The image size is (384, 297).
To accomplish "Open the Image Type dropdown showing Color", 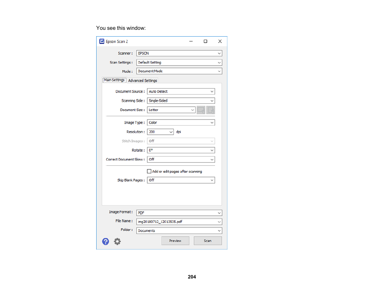I will (181, 123).
